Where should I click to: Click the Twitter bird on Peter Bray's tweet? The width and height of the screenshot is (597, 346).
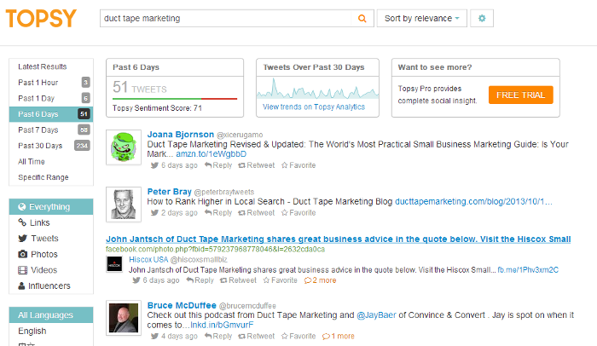[154, 213]
